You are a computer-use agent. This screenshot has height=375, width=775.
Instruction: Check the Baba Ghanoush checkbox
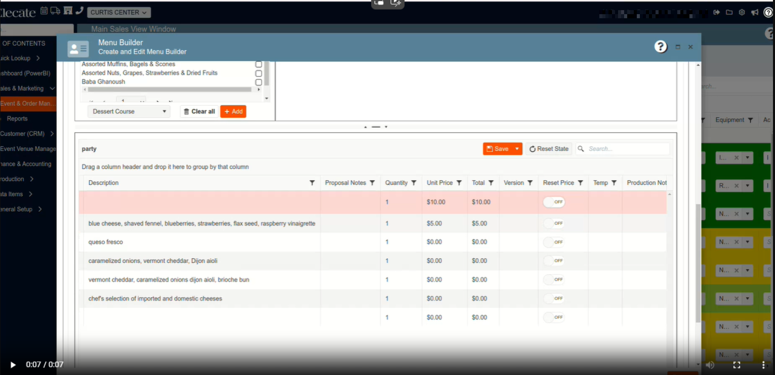[259, 82]
